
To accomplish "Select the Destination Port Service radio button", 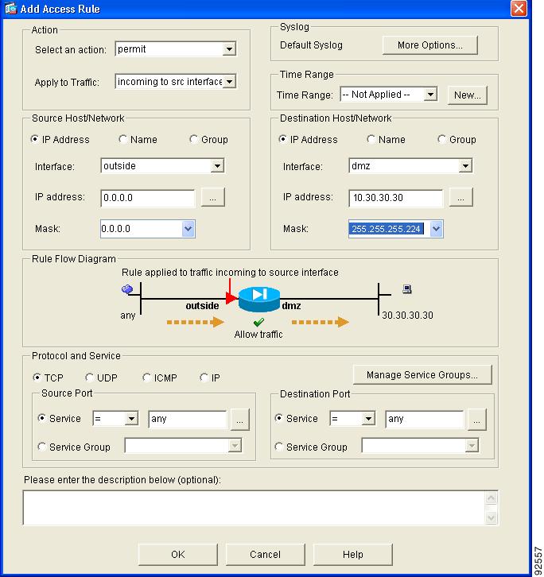I will pos(279,418).
